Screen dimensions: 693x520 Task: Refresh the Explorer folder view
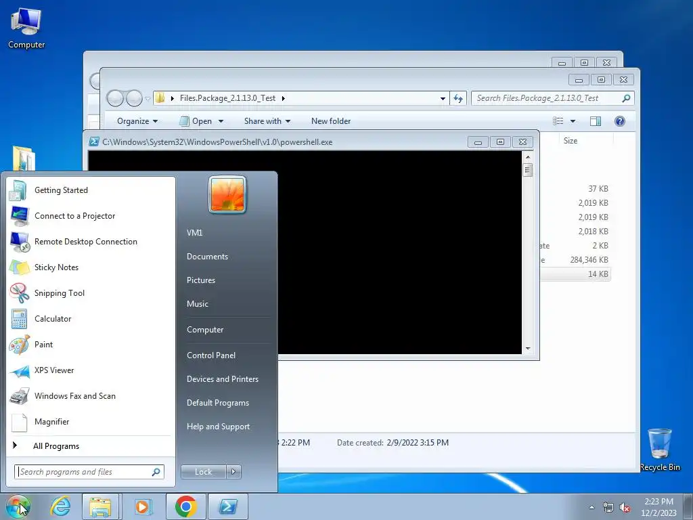[x=458, y=98]
